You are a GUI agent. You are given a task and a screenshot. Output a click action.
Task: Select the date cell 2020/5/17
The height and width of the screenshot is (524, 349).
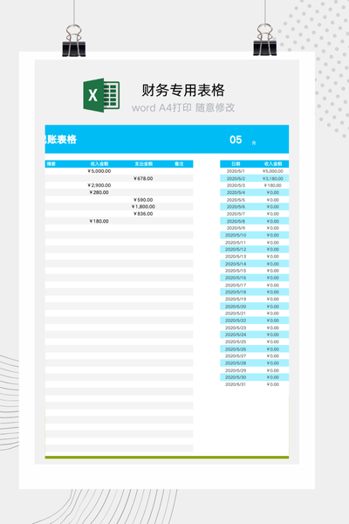click(x=236, y=285)
